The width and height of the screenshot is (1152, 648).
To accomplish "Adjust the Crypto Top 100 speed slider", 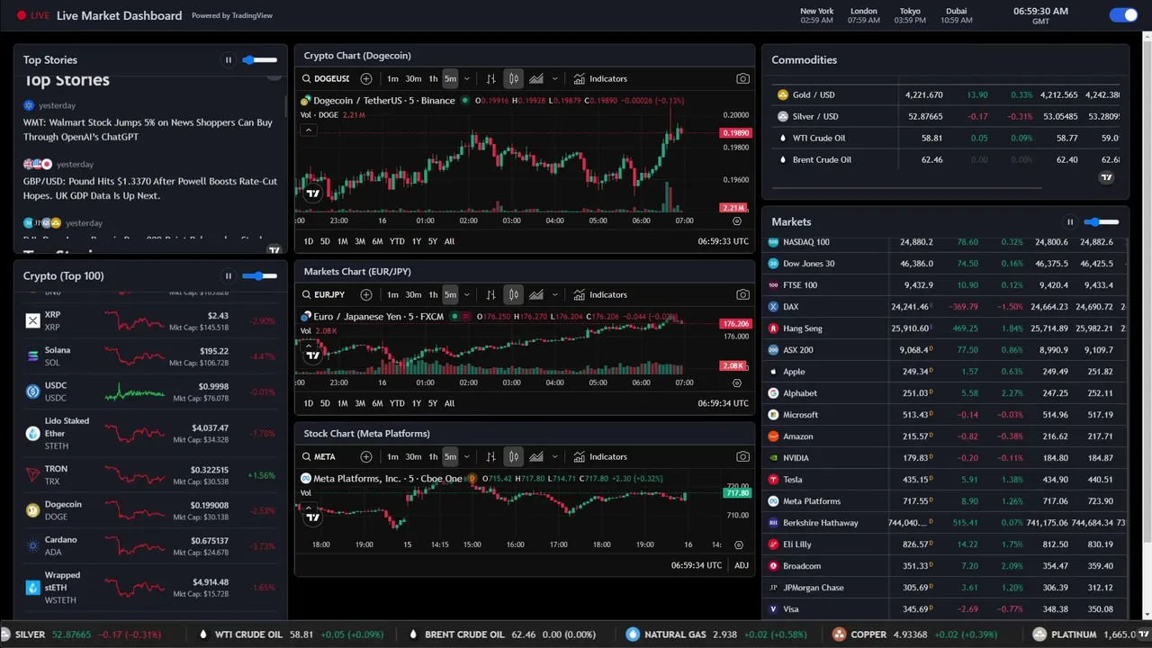I will click(259, 276).
